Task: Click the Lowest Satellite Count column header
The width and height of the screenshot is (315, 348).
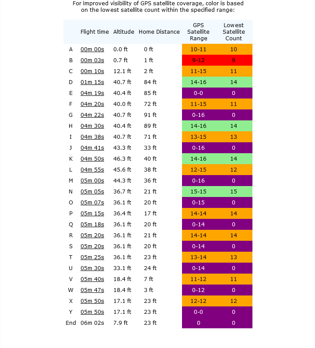Action: click(234, 32)
